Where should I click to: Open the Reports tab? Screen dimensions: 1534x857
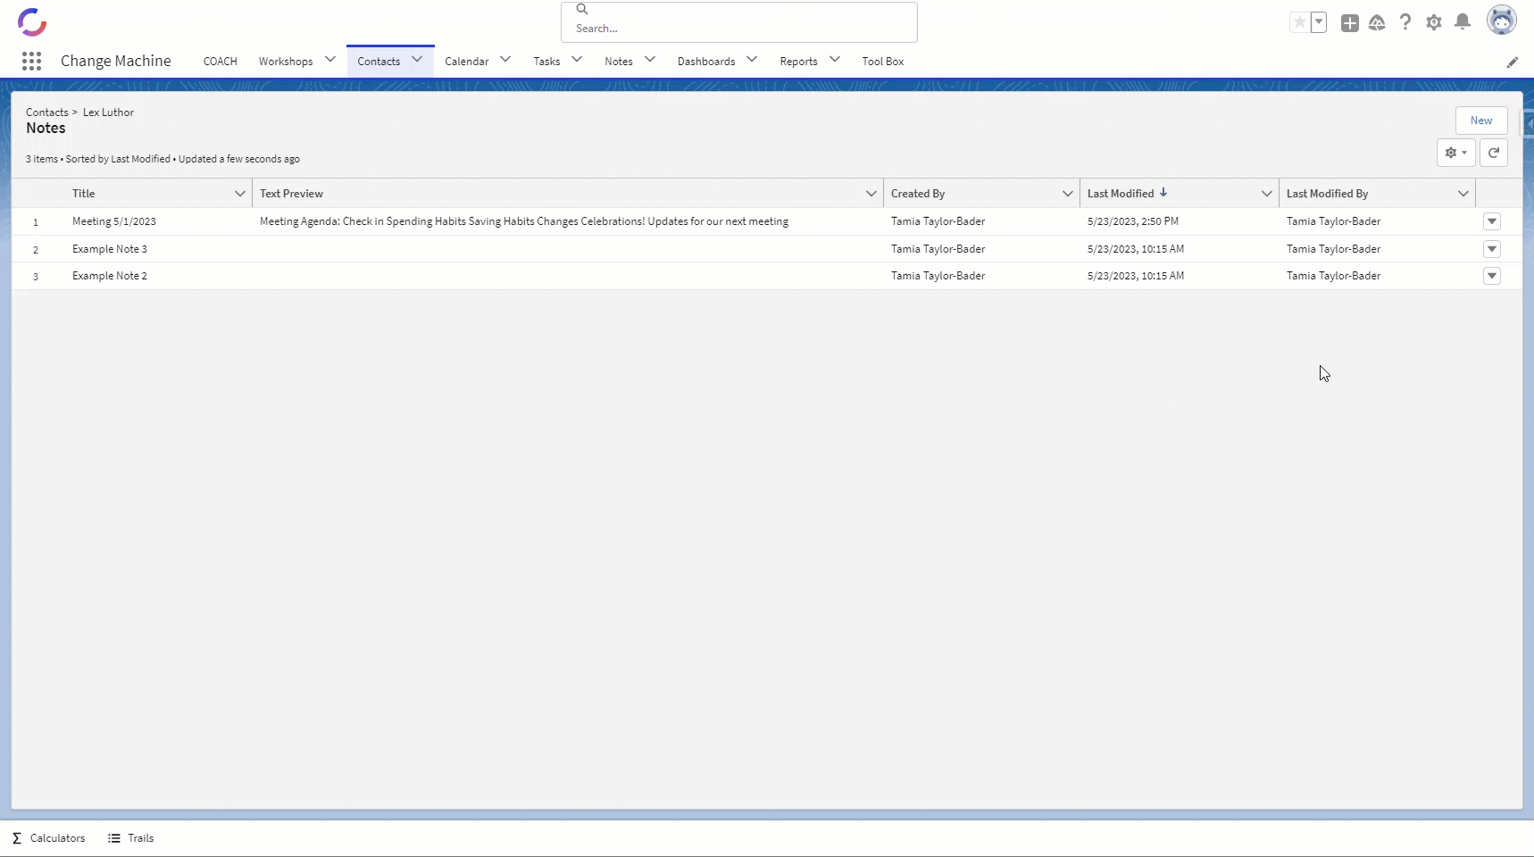(798, 62)
